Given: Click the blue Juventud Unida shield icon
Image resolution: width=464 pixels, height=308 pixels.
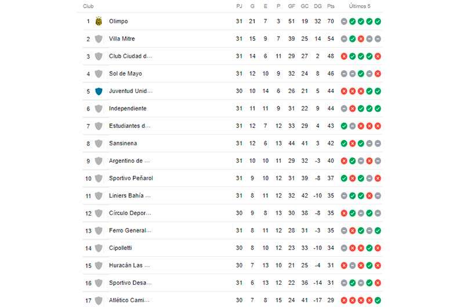Looking at the screenshot, I should point(99,91).
